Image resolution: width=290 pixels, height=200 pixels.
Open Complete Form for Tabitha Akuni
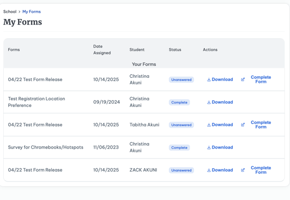[x=261, y=125]
